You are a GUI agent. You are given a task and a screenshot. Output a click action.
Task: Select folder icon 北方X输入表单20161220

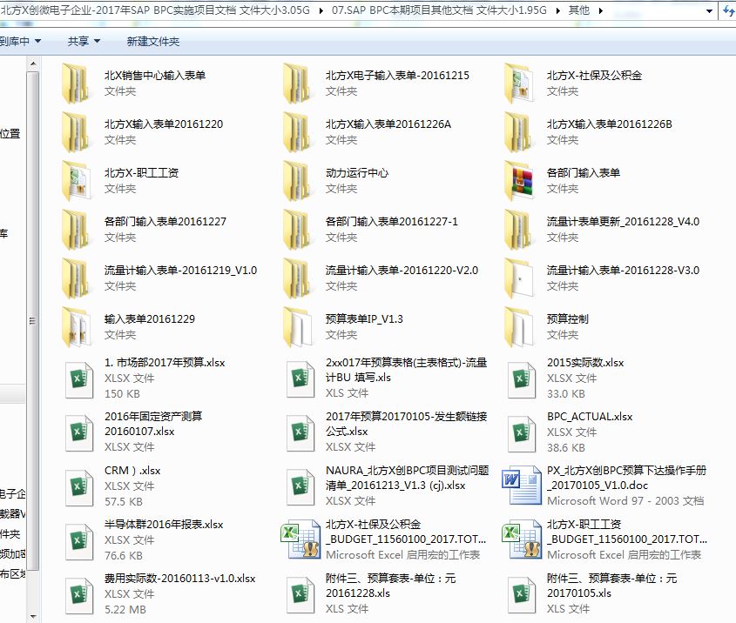pos(76,132)
